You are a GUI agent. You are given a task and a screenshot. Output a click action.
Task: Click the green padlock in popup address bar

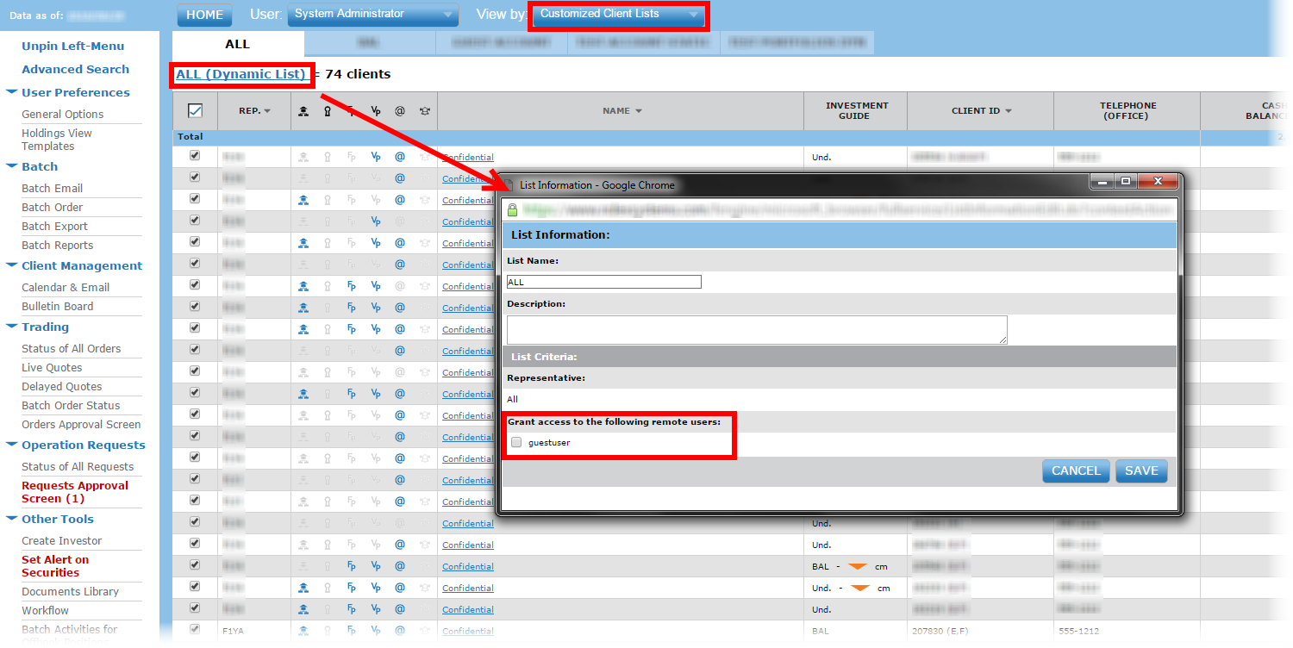512,209
